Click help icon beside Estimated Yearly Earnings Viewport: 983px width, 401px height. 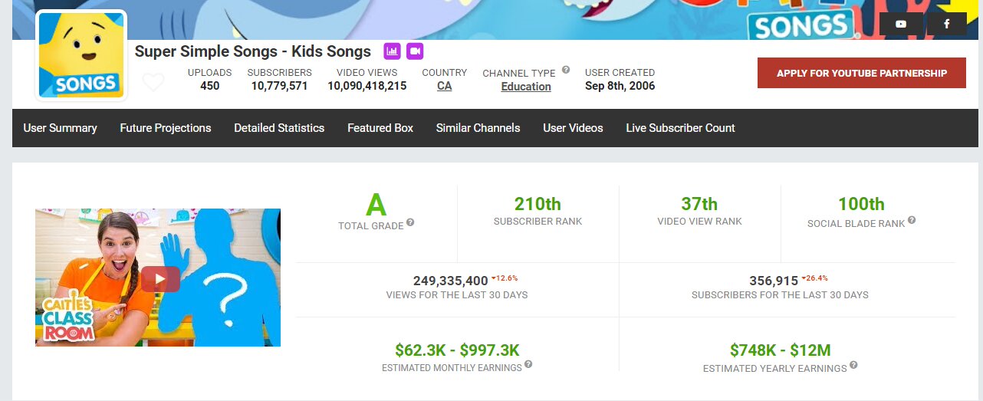click(853, 365)
